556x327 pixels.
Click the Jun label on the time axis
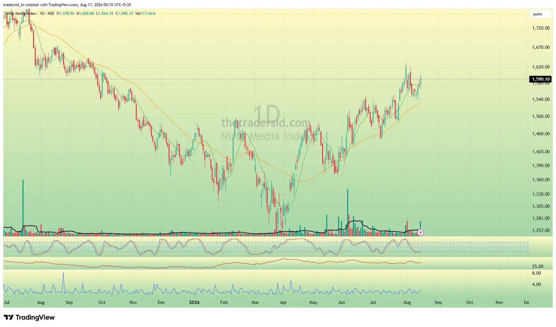click(342, 302)
